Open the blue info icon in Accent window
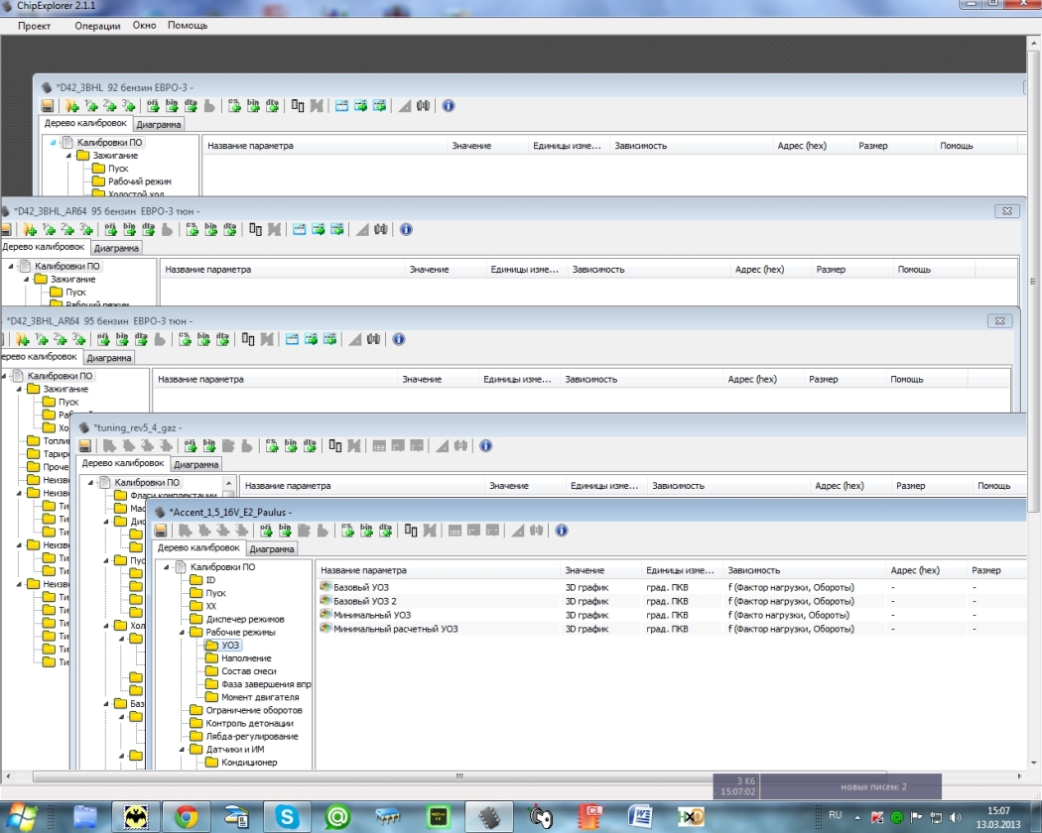Image resolution: width=1042 pixels, height=833 pixels. 562,531
